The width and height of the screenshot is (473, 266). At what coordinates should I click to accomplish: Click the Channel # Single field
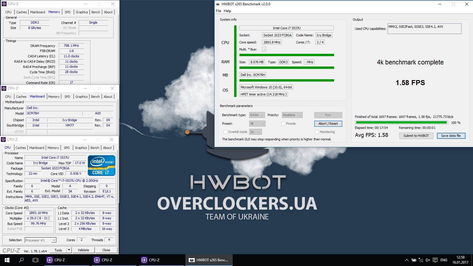[x=93, y=22]
